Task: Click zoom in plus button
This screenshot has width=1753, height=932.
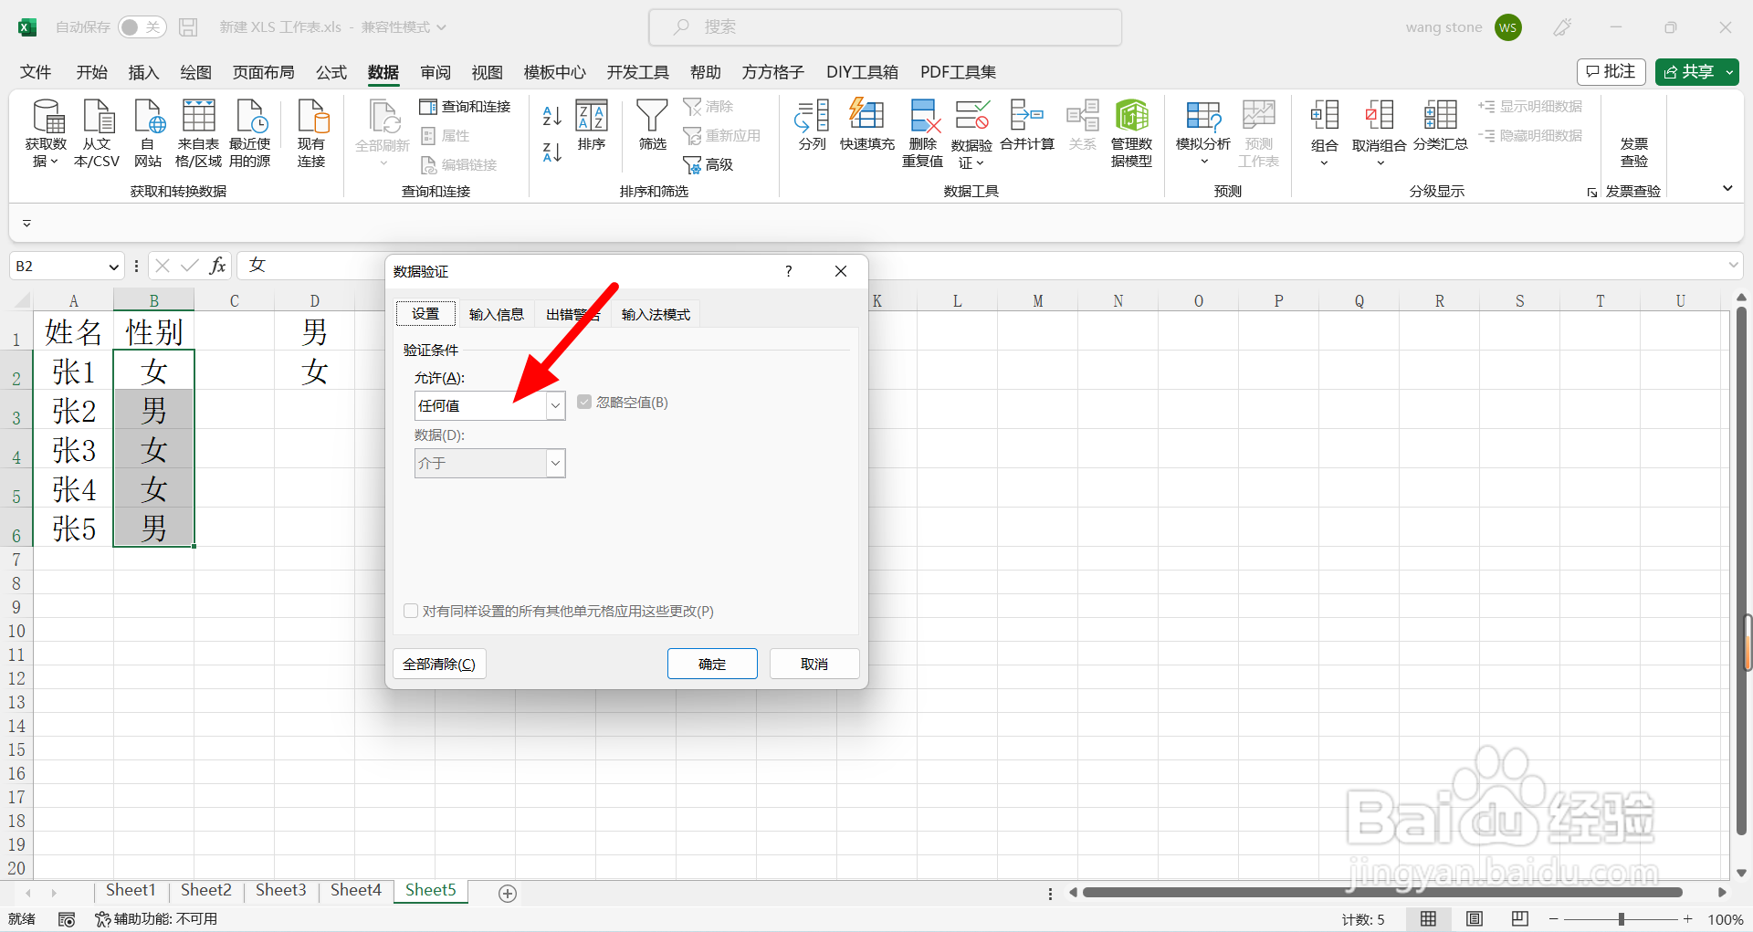Action: [x=1687, y=919]
